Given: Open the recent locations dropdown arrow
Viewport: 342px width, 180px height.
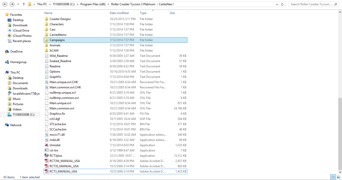Looking at the screenshot, I should [x=18, y=4].
